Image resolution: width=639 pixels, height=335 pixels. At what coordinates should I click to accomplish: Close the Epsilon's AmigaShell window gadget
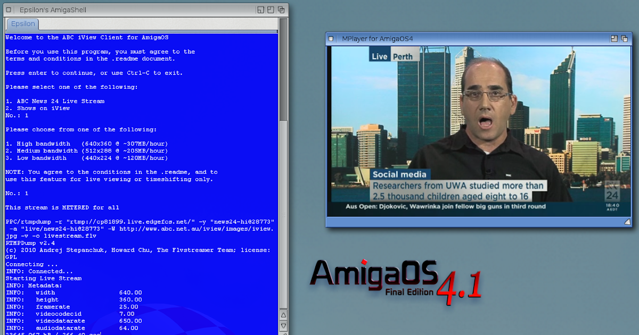coord(9,10)
